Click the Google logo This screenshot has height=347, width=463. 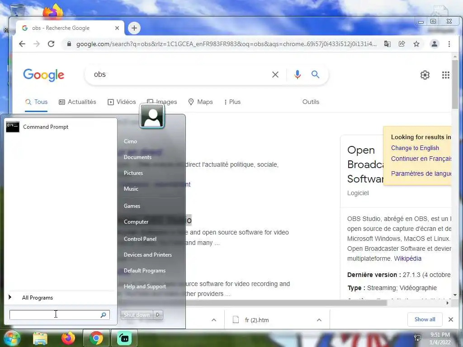click(x=44, y=75)
